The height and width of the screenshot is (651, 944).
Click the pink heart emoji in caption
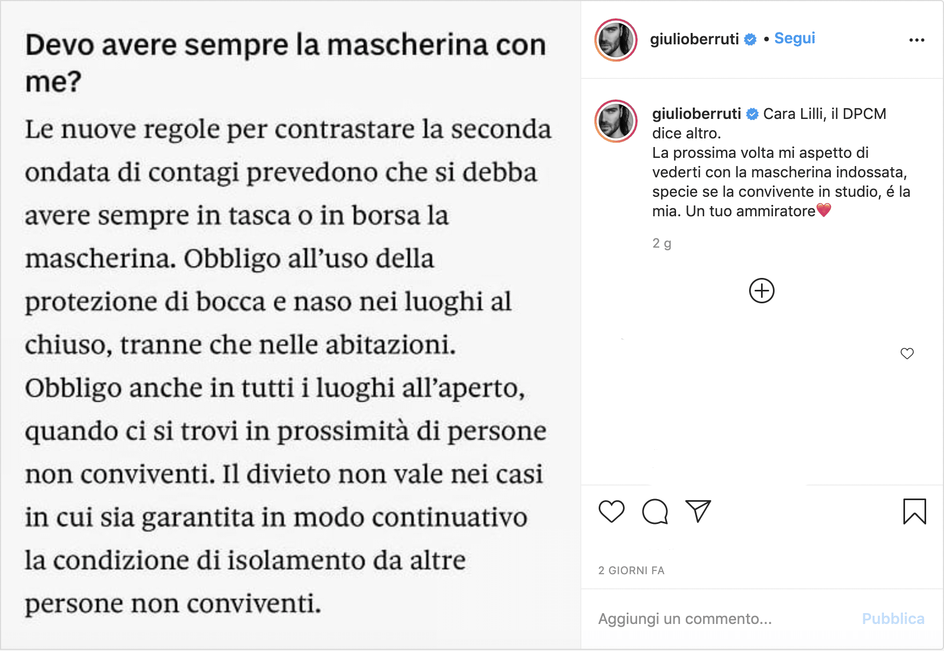tap(823, 210)
